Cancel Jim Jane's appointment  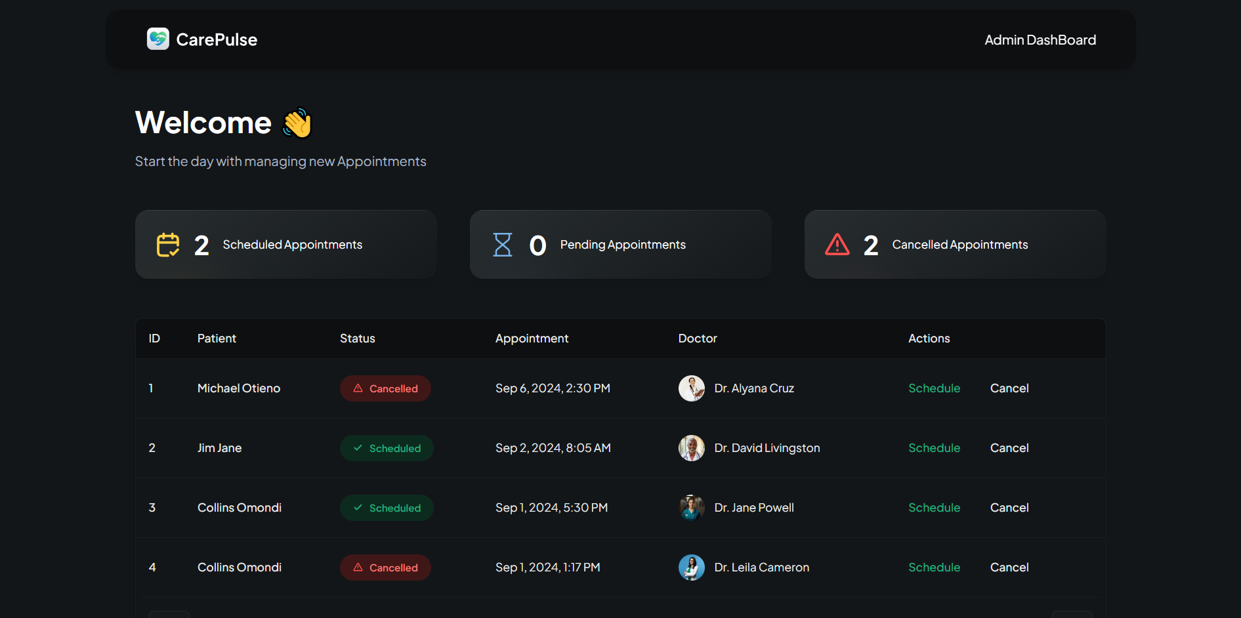pyautogui.click(x=1009, y=448)
